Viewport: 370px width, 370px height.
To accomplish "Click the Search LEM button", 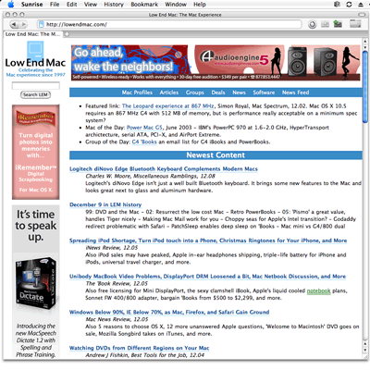I will tap(35, 94).
